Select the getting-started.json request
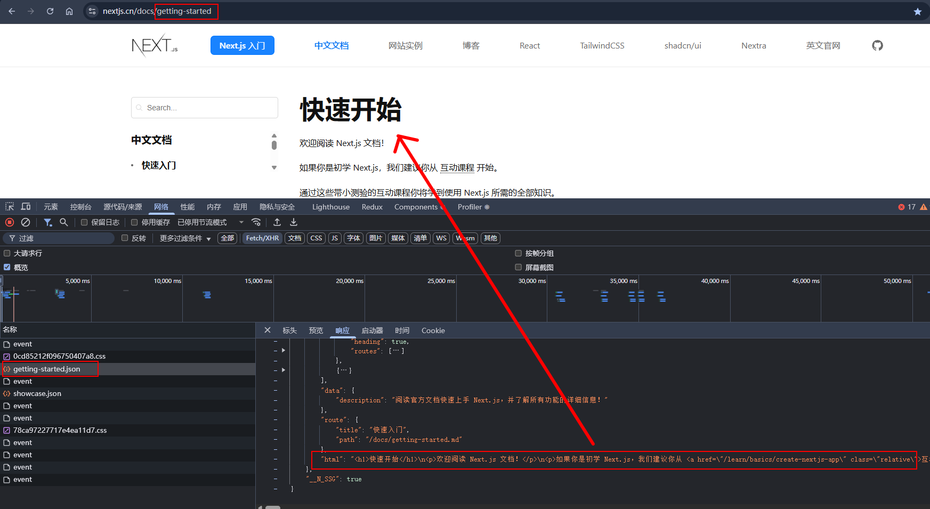Screen dimensions: 930x509 point(127,369)
